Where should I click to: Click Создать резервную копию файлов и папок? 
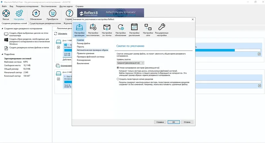click(x=29, y=48)
